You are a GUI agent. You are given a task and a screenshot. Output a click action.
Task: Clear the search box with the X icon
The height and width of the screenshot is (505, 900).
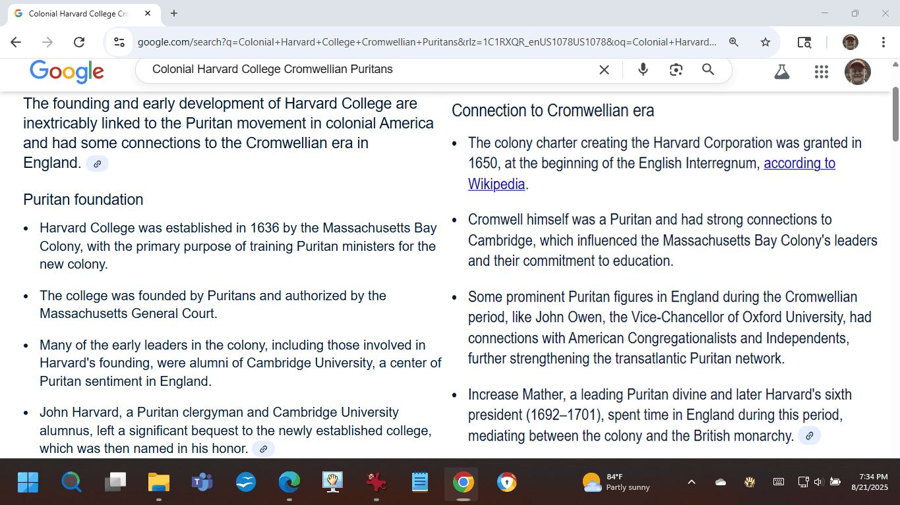pos(604,70)
